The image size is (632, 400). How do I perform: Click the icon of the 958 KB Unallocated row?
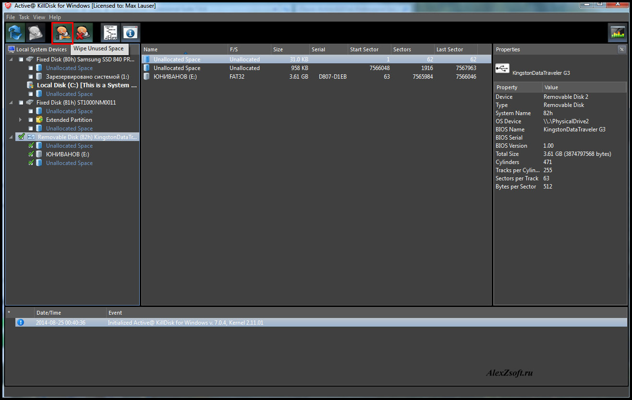click(x=147, y=68)
